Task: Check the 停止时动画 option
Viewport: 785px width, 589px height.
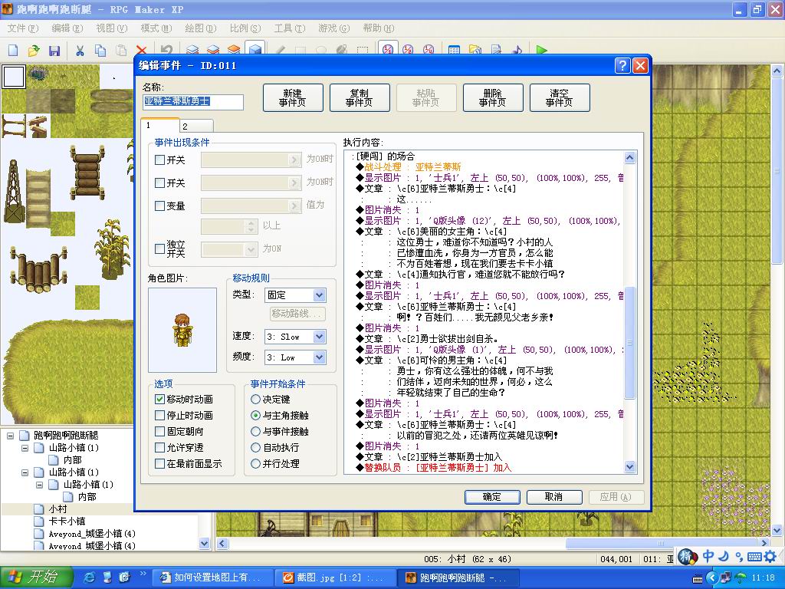Action: pyautogui.click(x=159, y=415)
